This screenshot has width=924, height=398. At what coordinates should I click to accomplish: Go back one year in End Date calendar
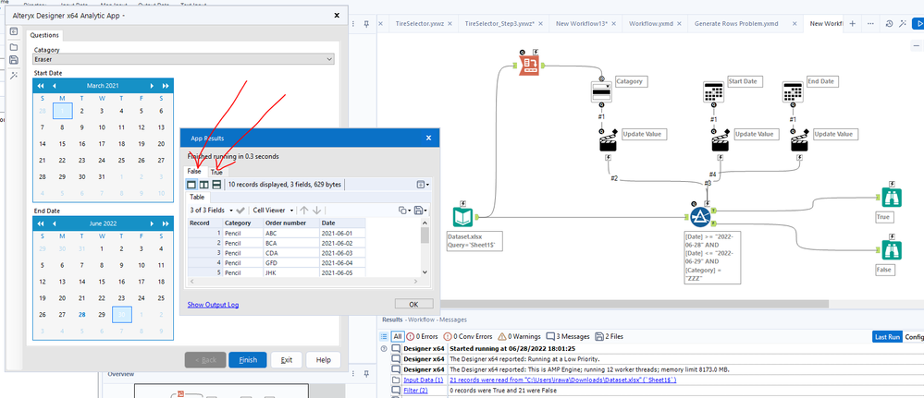pyautogui.click(x=41, y=223)
